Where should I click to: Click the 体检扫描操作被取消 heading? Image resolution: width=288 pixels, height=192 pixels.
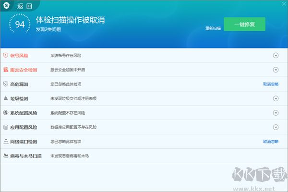(x=70, y=20)
